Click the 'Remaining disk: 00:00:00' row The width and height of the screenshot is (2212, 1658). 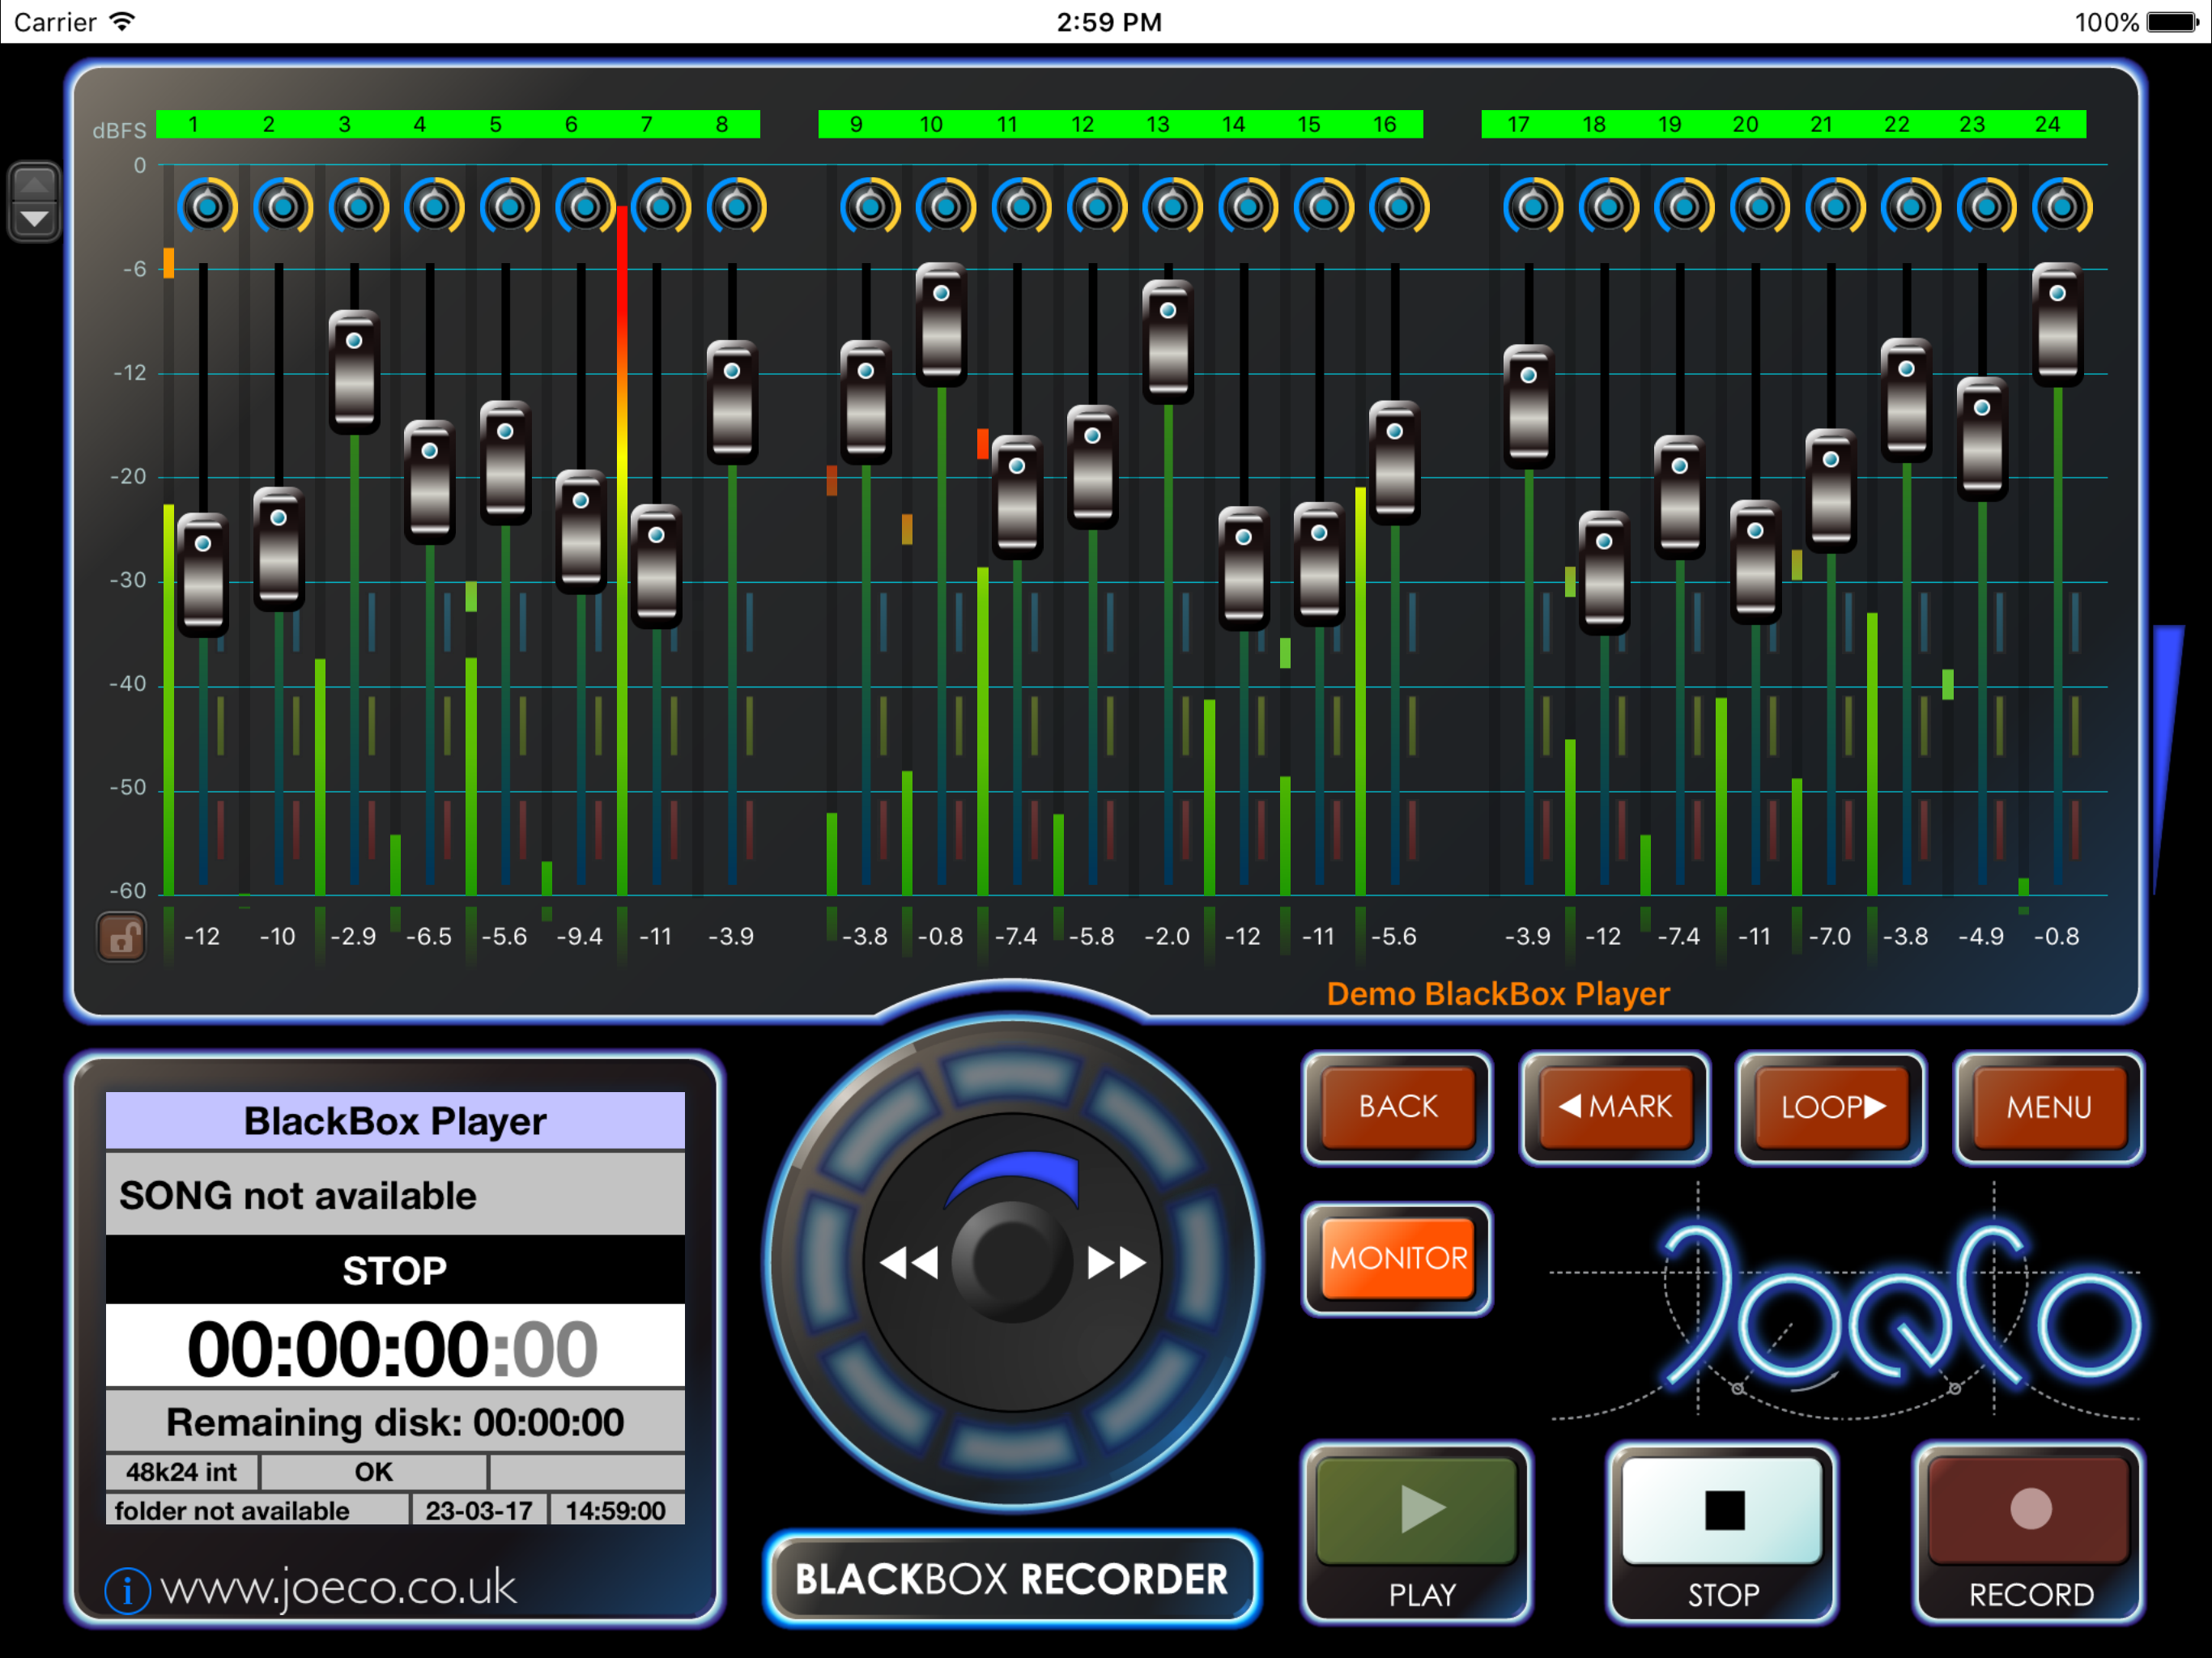pos(395,1422)
